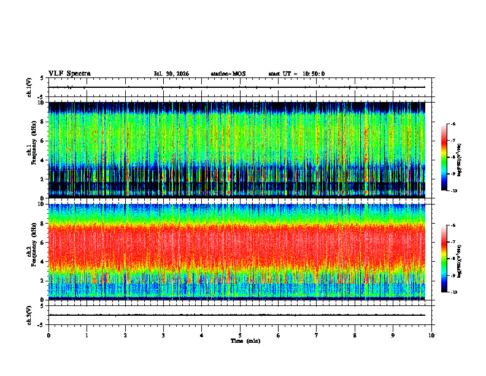
Task: Click the ch.3(V) waveform trace at bottom
Action: click(237, 315)
